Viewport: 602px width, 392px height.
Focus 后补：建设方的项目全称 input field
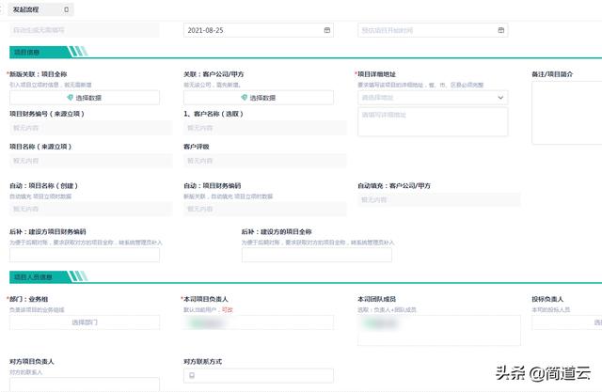pyautogui.click(x=317, y=255)
